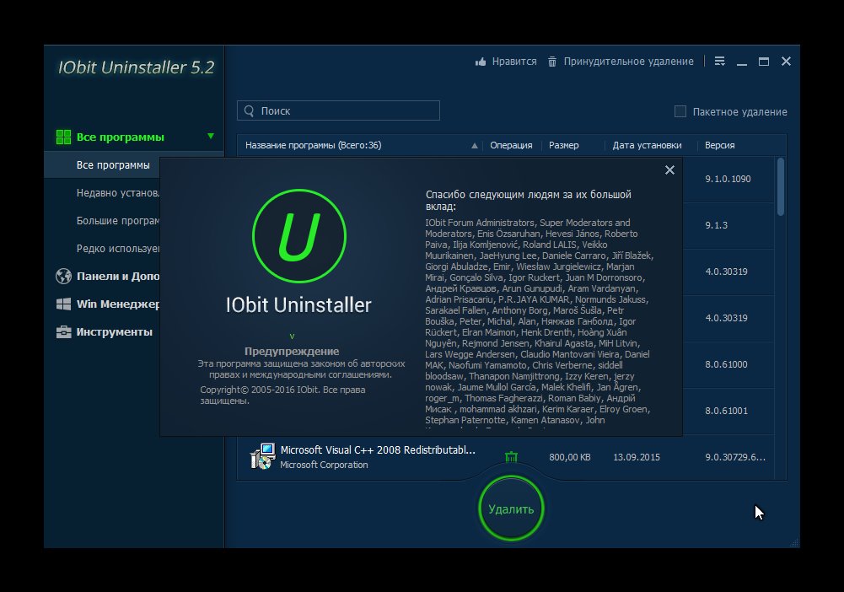844x592 pixels.
Task: Click the IObit Uninstaller 5.2 title
Action: (x=137, y=67)
